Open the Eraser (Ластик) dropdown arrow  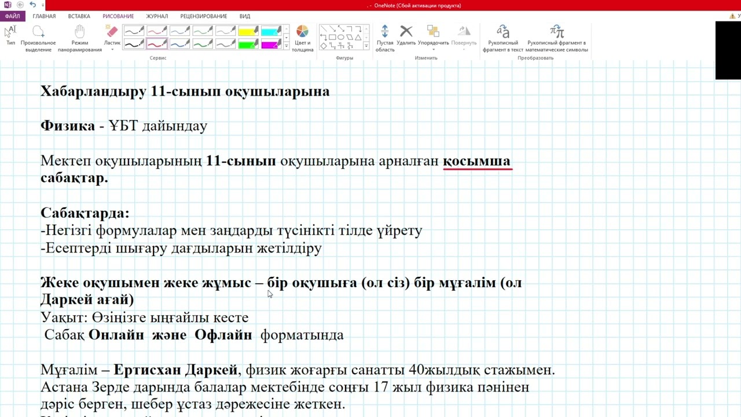click(x=112, y=50)
